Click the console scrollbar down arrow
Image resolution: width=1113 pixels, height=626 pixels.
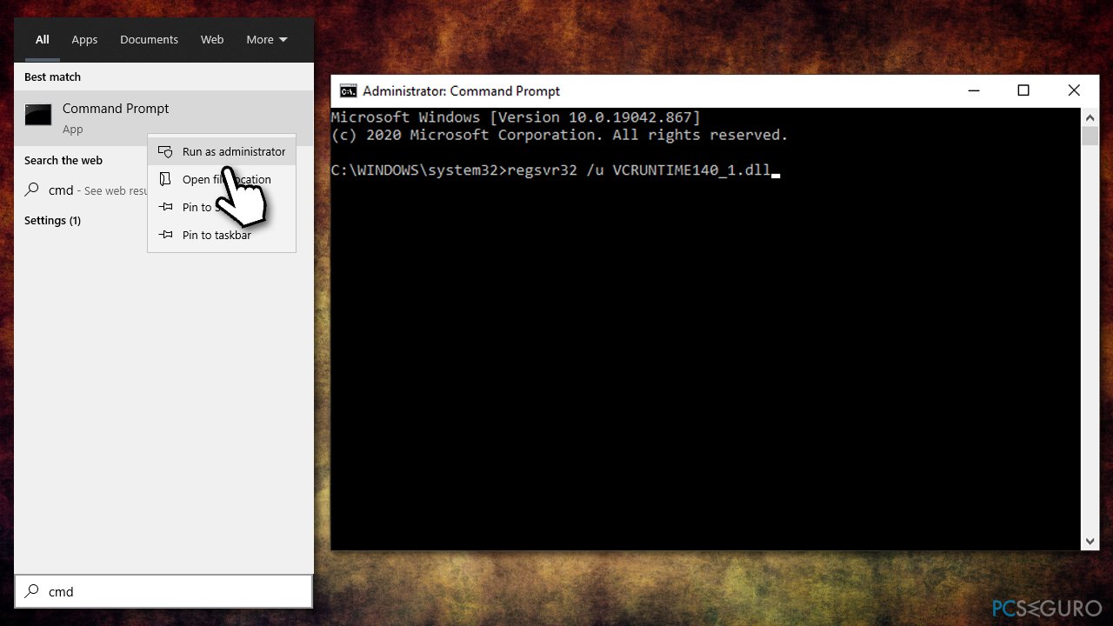pos(1090,541)
